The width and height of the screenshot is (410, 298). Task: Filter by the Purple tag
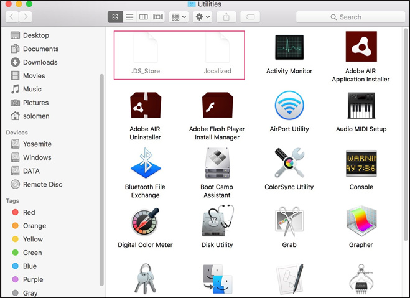click(x=27, y=280)
